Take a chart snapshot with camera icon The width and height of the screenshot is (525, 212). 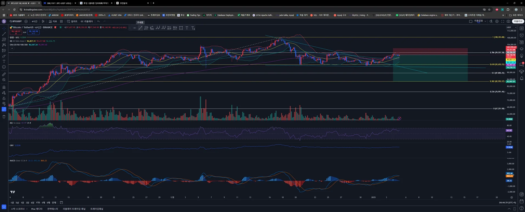click(x=508, y=21)
